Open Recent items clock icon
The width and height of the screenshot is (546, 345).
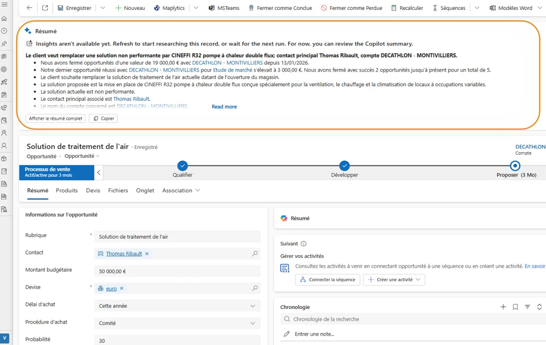pos(4,31)
